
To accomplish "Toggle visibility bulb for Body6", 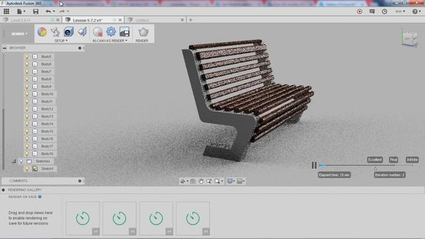I will (x=27, y=64).
